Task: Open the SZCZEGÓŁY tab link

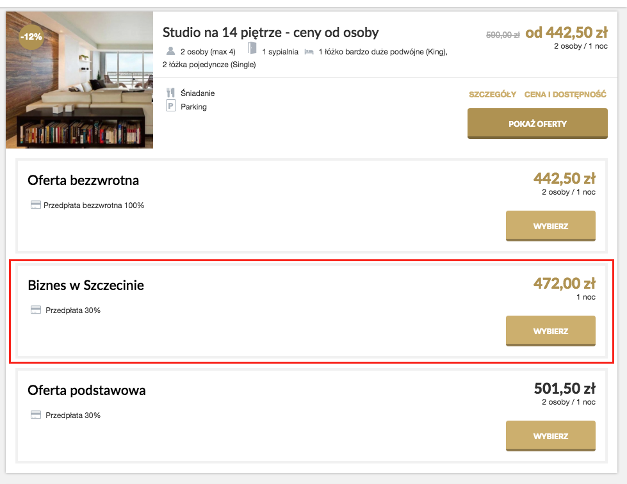Action: pyautogui.click(x=493, y=94)
